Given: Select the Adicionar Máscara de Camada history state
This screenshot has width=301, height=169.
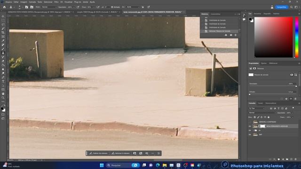Looking at the screenshot, I should [220, 31].
